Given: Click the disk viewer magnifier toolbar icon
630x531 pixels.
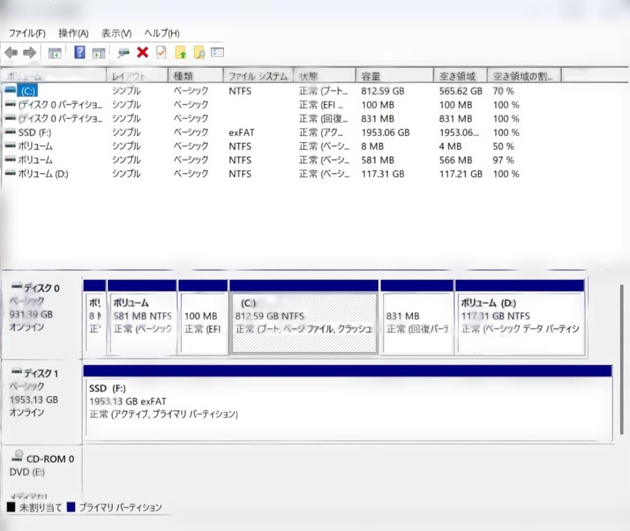Looking at the screenshot, I should pyautogui.click(x=124, y=52).
